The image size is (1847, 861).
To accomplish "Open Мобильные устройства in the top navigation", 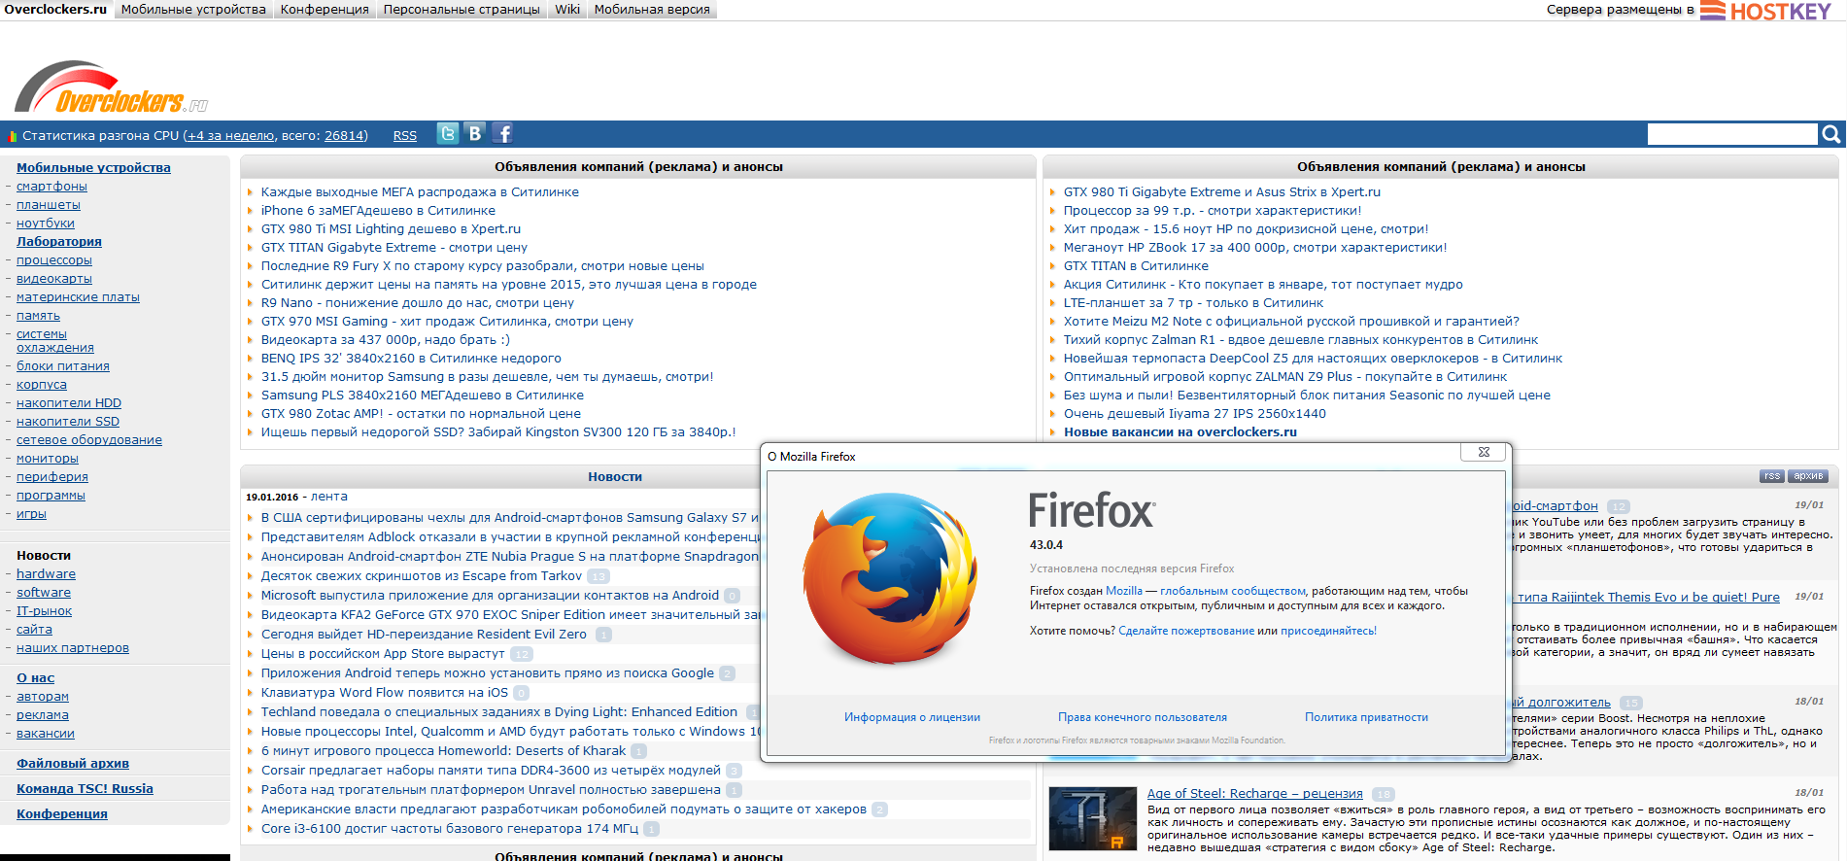I will [193, 9].
